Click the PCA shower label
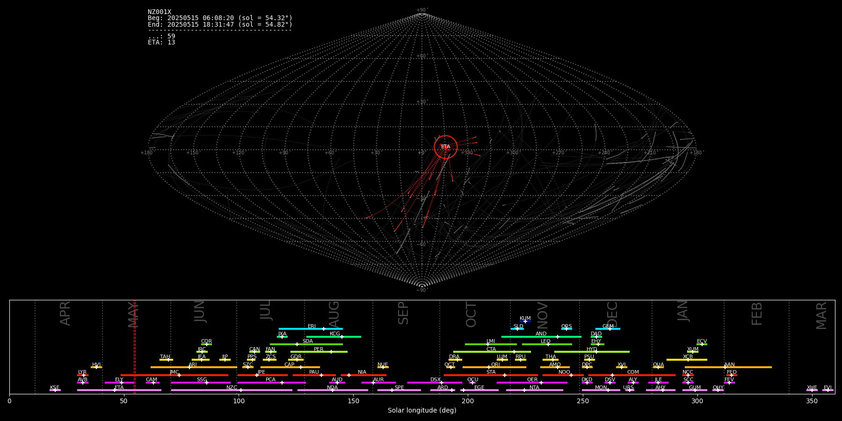Image resolution: width=842 pixels, height=421 pixels. [x=270, y=380]
